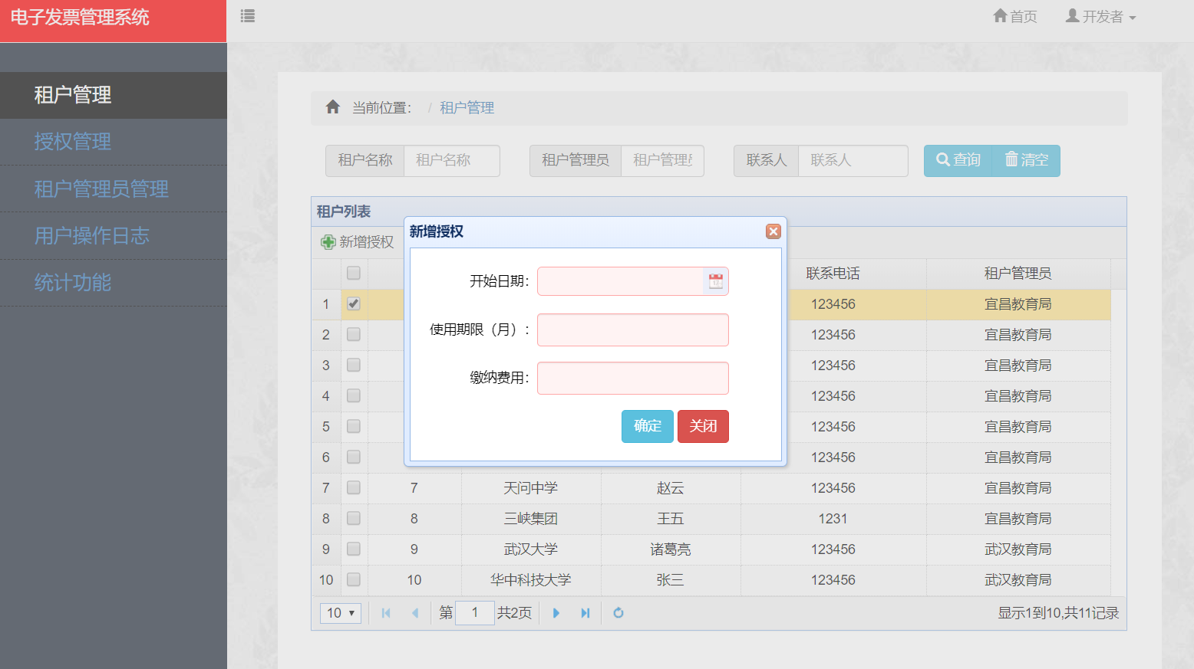The width and height of the screenshot is (1194, 669).
Task: Click 租户管理 breadcrumb link
Action: click(x=467, y=108)
